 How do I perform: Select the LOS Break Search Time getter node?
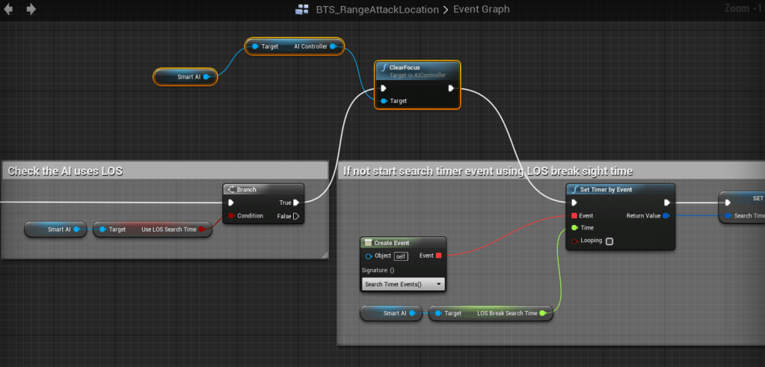tap(491, 313)
